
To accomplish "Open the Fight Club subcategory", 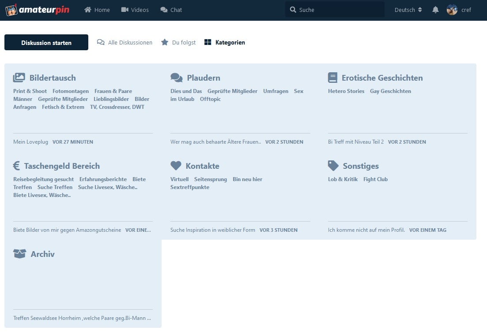I will click(x=375, y=179).
